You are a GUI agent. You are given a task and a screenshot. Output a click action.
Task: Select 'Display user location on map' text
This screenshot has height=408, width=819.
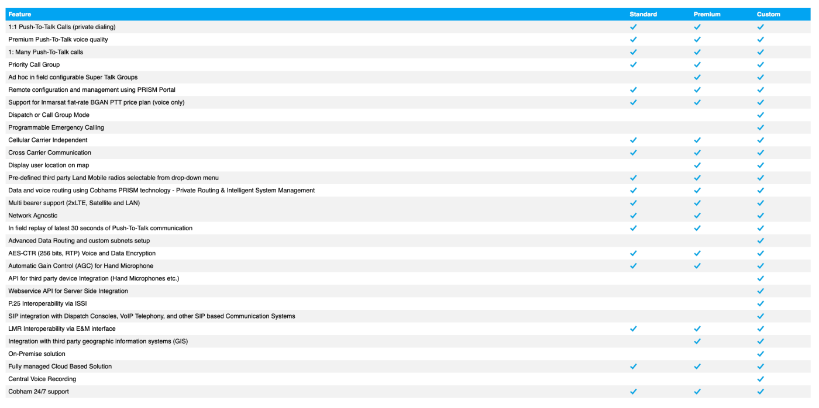(x=49, y=165)
